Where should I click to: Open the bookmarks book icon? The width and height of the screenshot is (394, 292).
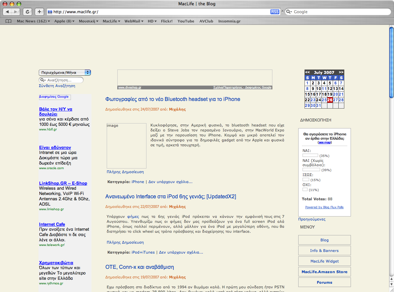(x=9, y=21)
